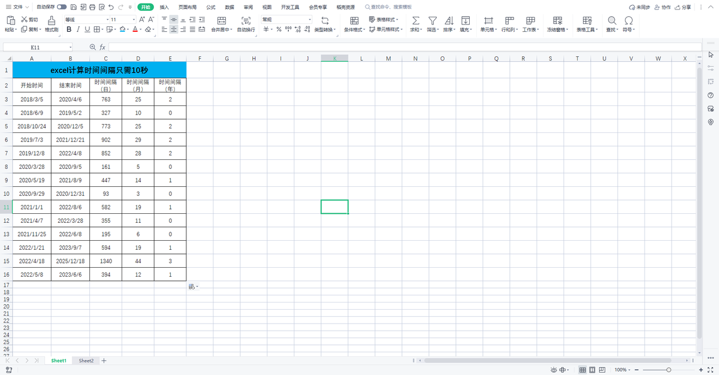Click the 求和 sum icon

[416, 20]
